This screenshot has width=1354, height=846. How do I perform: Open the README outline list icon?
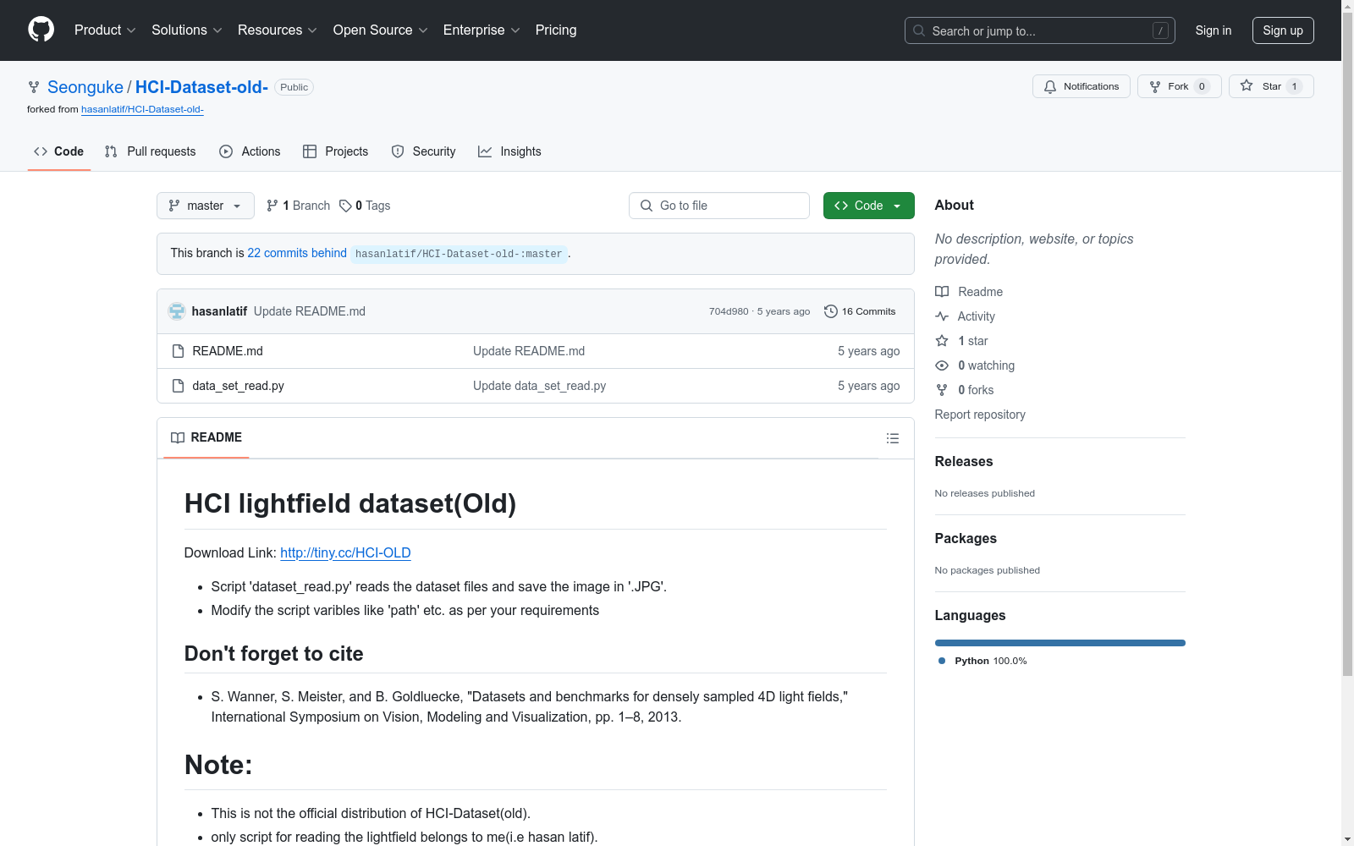click(893, 438)
